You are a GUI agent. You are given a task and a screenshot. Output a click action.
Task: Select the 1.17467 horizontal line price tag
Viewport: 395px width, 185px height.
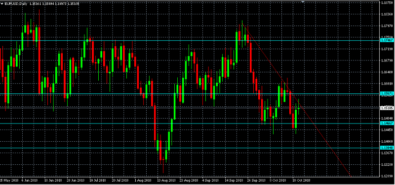pos(387,40)
